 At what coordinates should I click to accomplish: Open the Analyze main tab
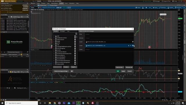coord(43,3)
